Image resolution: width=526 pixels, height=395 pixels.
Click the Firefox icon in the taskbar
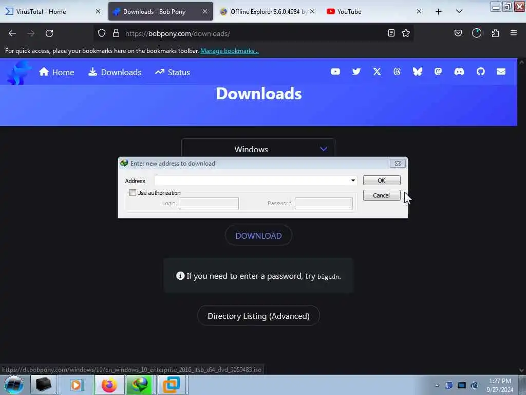pyautogui.click(x=109, y=385)
